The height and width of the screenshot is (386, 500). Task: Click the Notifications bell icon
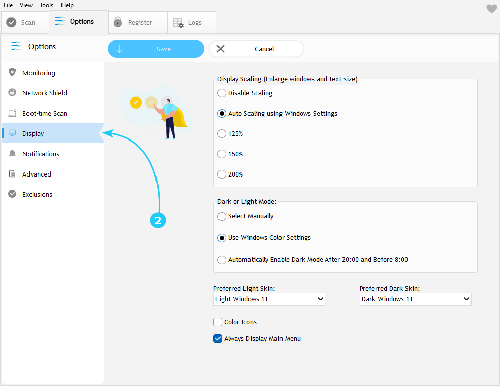[12, 154]
